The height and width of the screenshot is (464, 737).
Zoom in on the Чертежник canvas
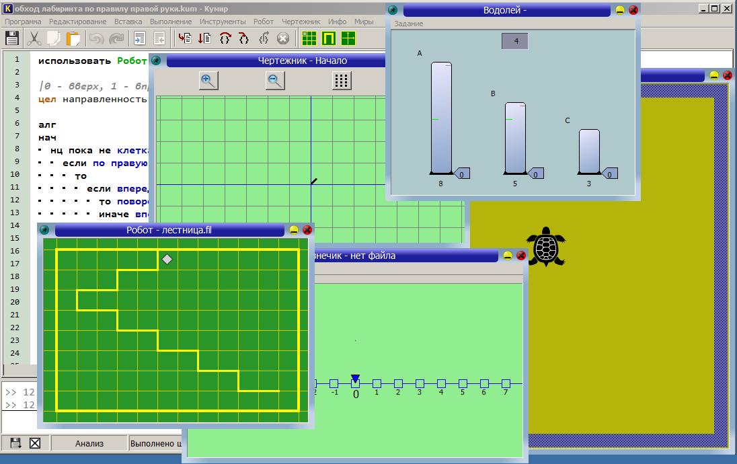tap(208, 81)
